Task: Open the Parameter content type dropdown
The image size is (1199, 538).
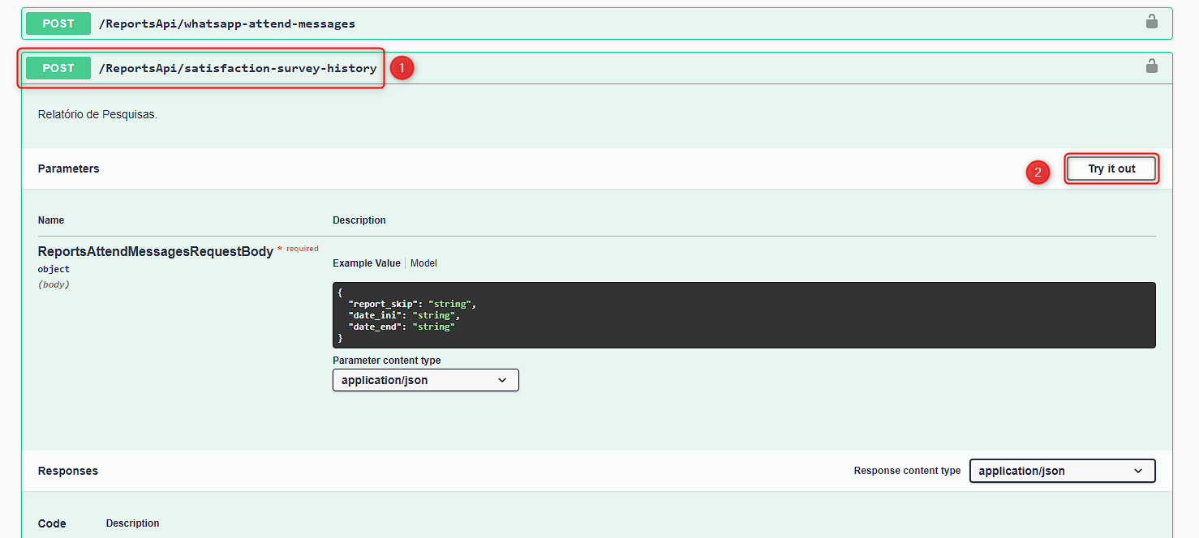Action: pyautogui.click(x=425, y=380)
